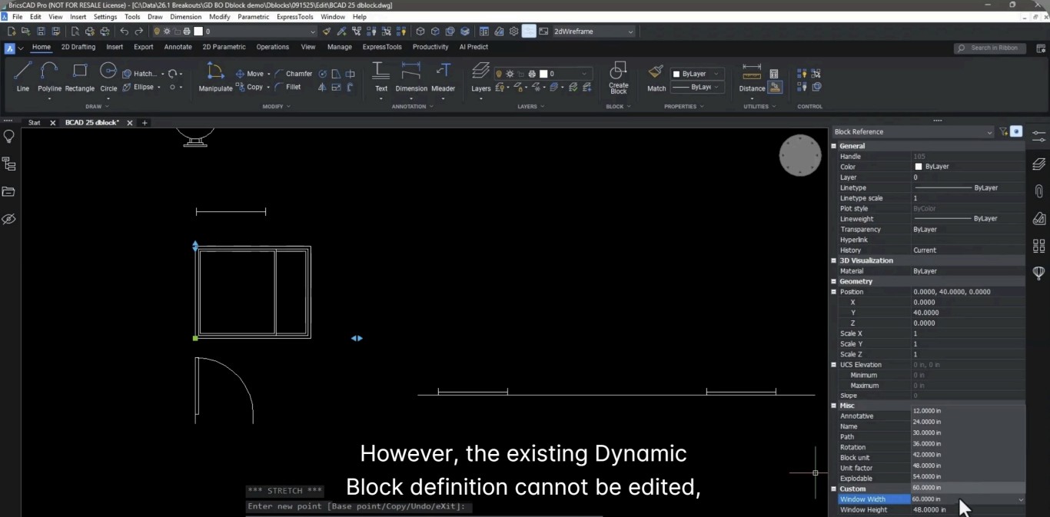Expand the Misc section in Properties panel
The image size is (1050, 517).
point(833,406)
